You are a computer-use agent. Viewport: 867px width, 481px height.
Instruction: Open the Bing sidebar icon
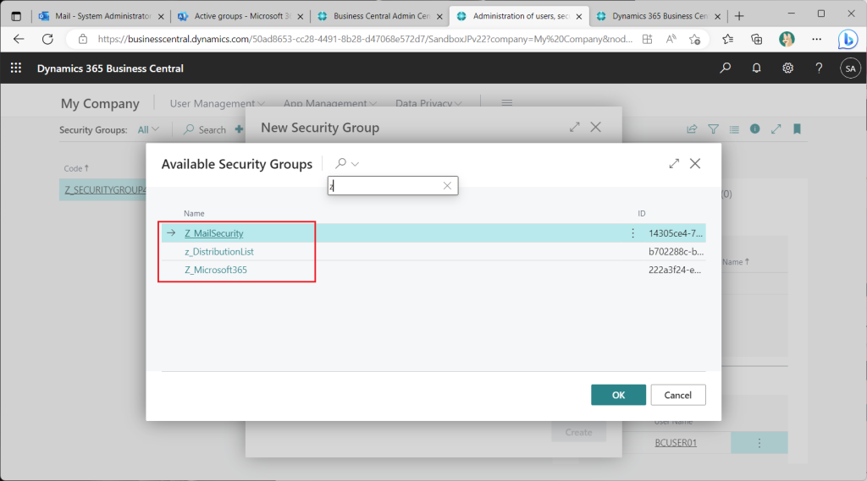coord(847,39)
